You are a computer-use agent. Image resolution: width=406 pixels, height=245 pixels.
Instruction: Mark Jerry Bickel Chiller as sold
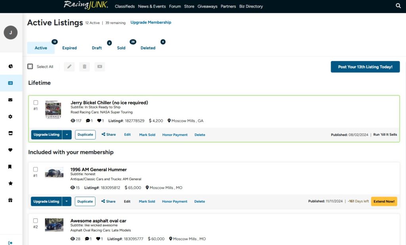[147, 135]
